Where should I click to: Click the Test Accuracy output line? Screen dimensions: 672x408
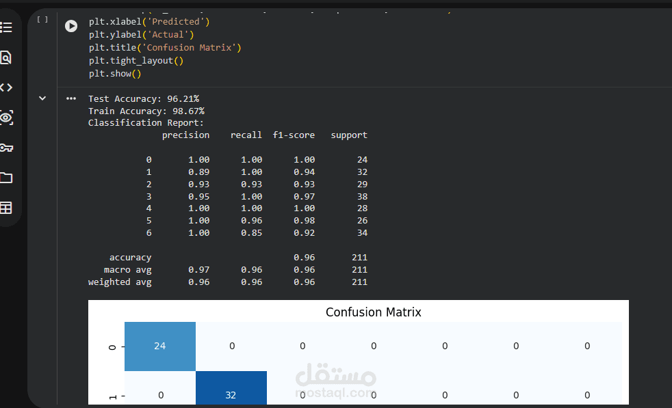143,99
